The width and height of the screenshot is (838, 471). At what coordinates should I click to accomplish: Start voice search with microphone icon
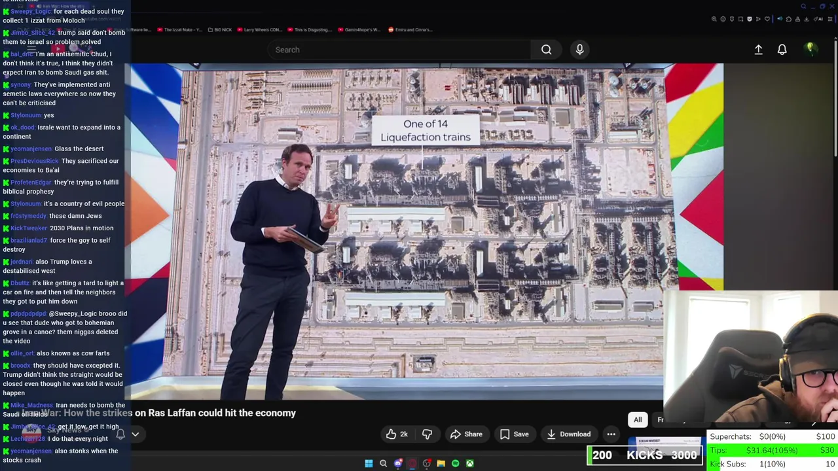[579, 50]
